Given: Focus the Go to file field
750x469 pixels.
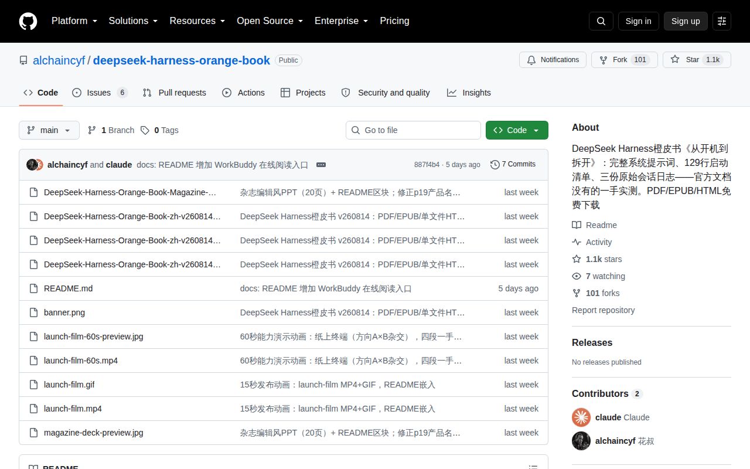Looking at the screenshot, I should tap(413, 130).
